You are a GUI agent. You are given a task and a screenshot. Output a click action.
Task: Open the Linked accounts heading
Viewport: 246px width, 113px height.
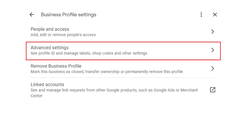tap(47, 85)
